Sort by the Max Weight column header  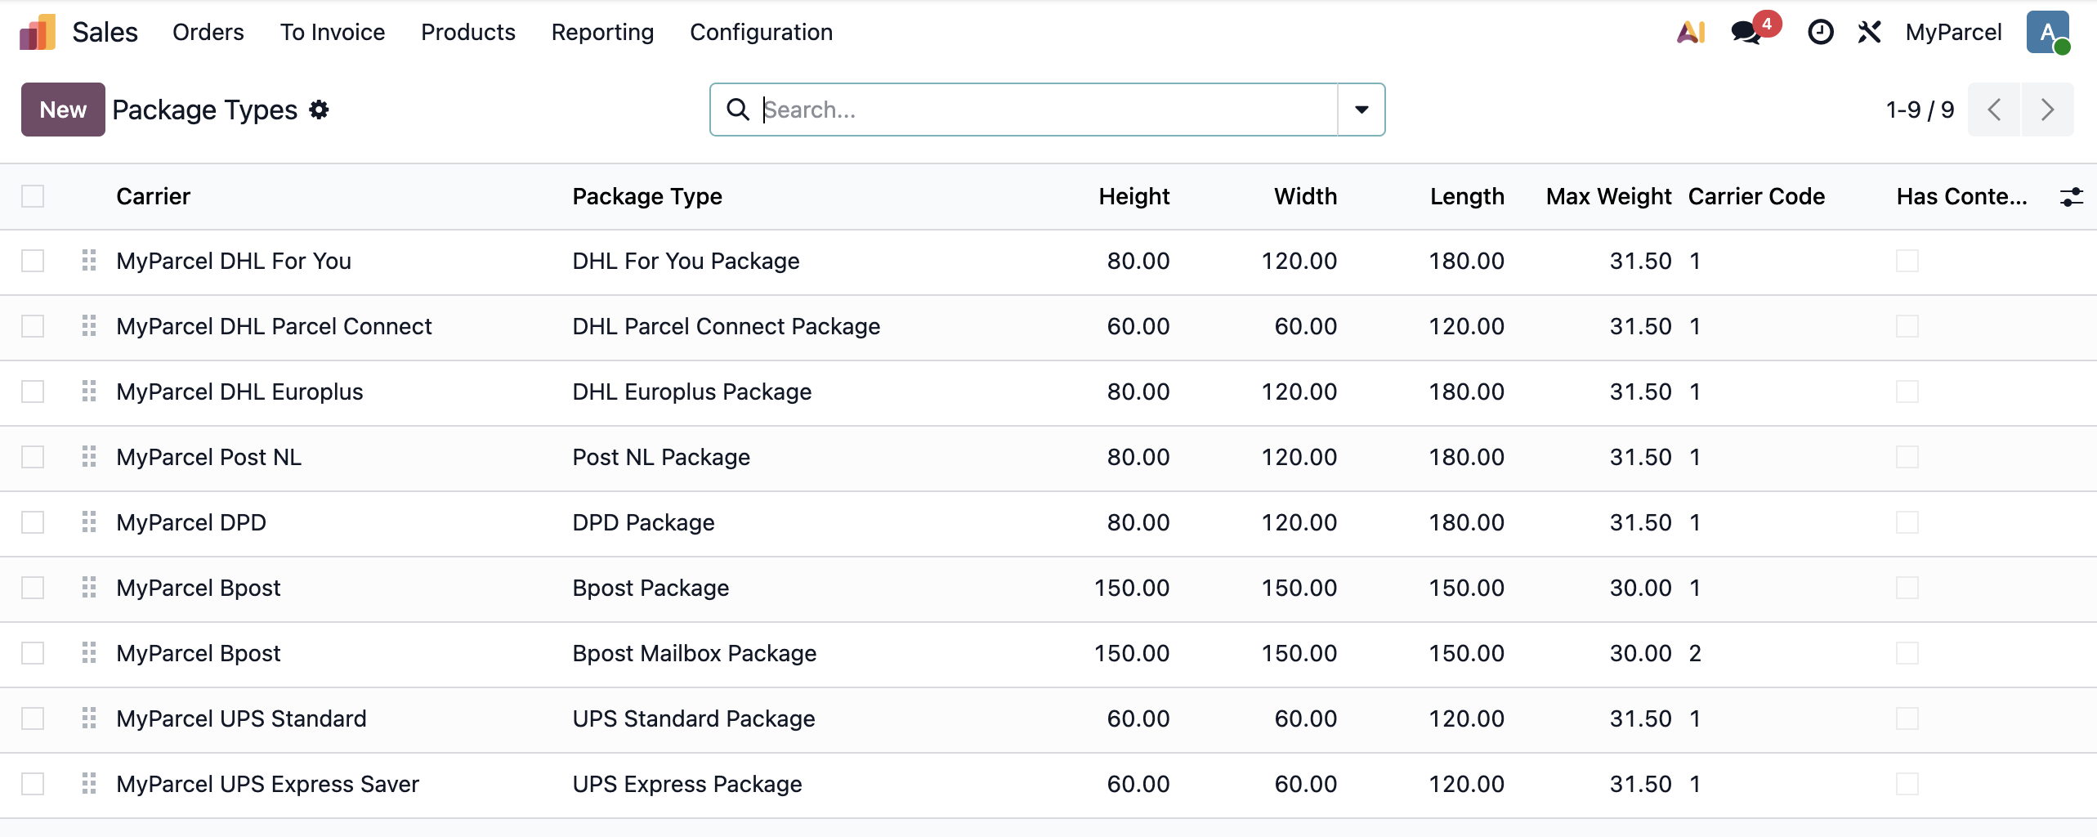click(1608, 196)
